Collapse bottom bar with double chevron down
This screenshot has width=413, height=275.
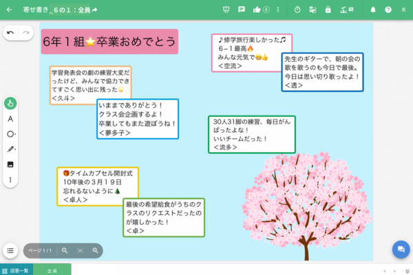[407, 271]
